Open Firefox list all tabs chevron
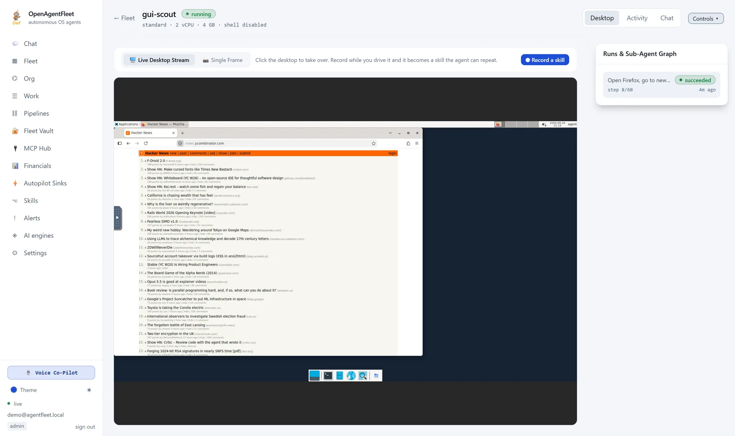Viewport: 735px width, 436px height. [390, 133]
